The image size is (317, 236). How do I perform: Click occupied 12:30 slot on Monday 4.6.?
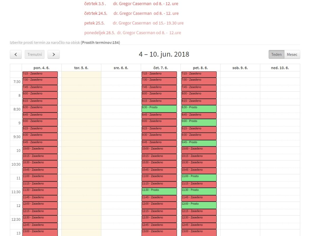[40, 219]
